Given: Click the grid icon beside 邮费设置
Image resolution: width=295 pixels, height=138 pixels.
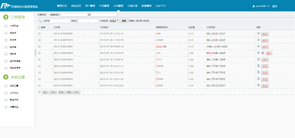Looking at the screenshot, I should 6,107.
